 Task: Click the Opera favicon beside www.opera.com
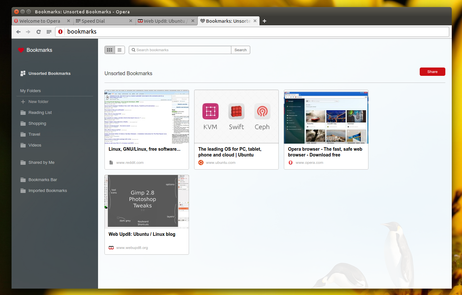coord(291,163)
